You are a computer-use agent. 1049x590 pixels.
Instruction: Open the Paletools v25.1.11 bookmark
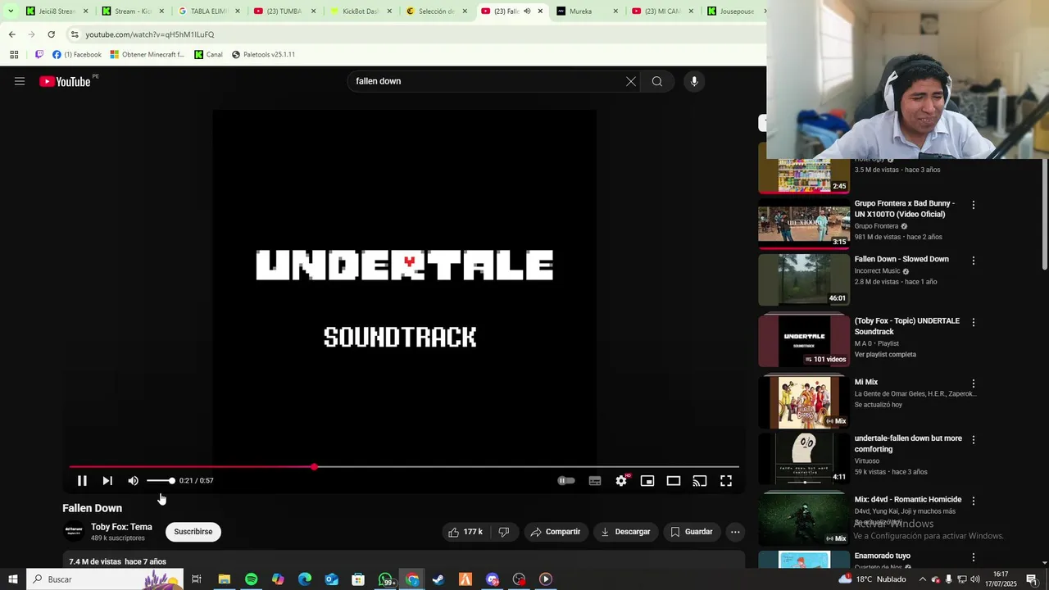263,55
